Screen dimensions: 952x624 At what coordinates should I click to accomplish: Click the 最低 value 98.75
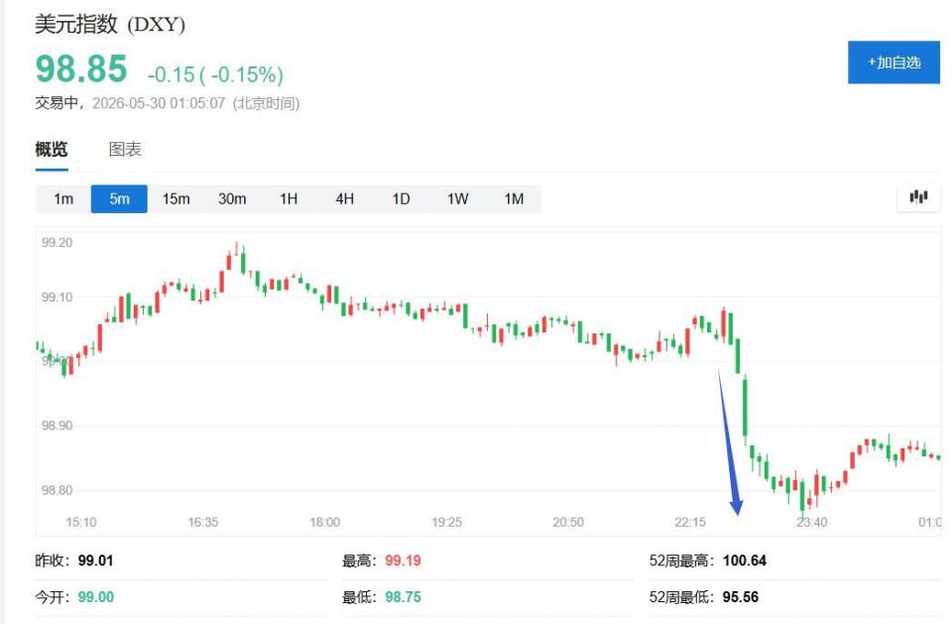coord(403,596)
